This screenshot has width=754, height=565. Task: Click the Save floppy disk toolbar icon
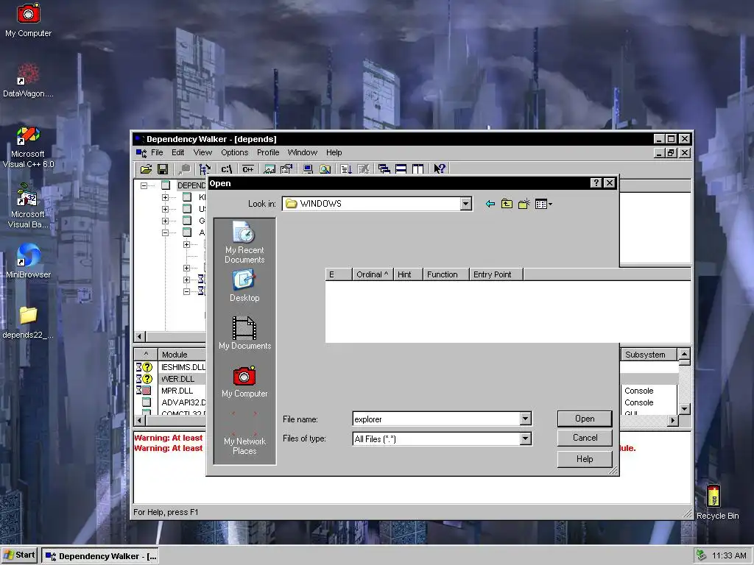(163, 168)
